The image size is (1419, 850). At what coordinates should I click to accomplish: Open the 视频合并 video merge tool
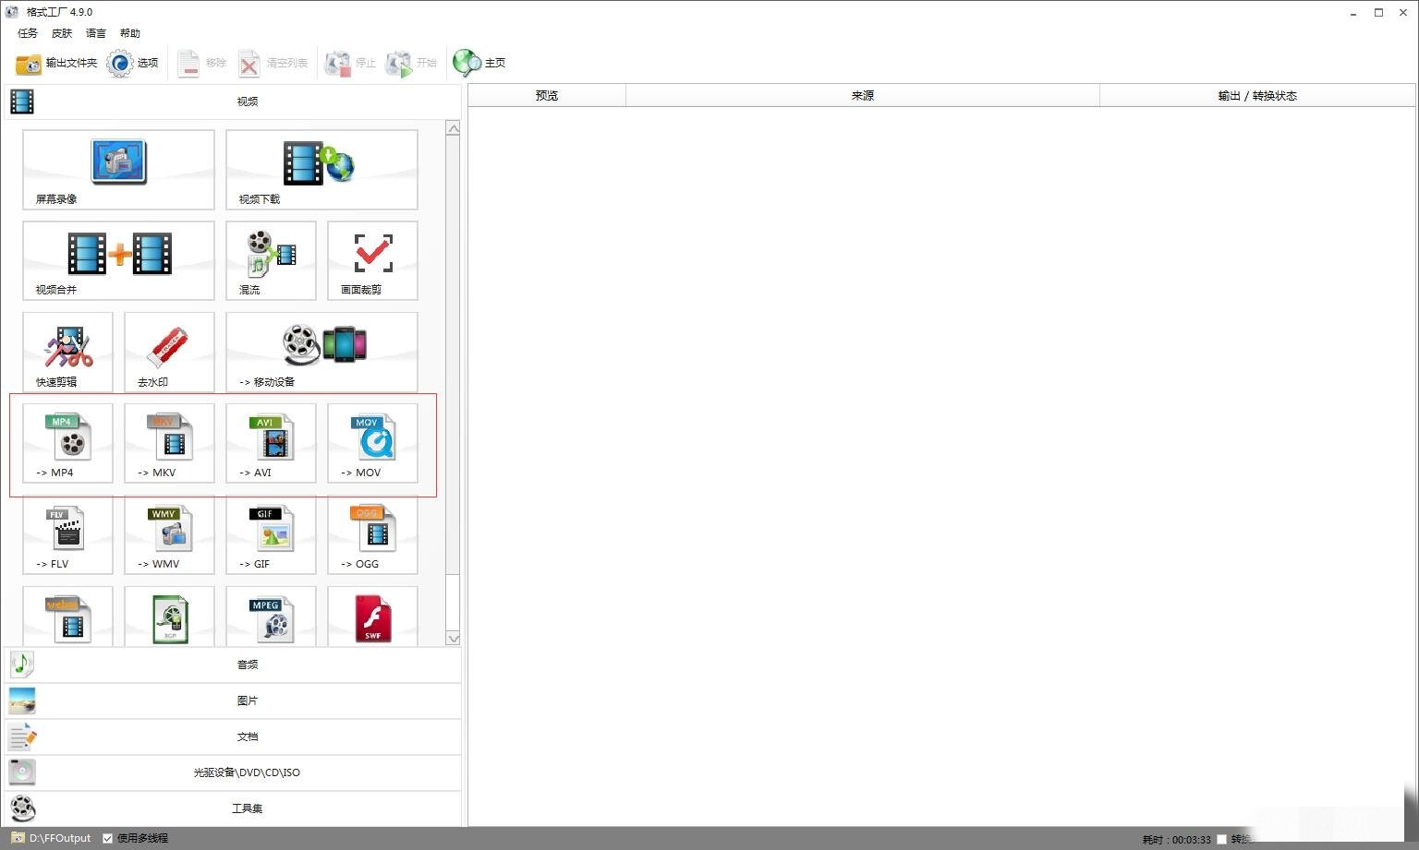tap(118, 260)
